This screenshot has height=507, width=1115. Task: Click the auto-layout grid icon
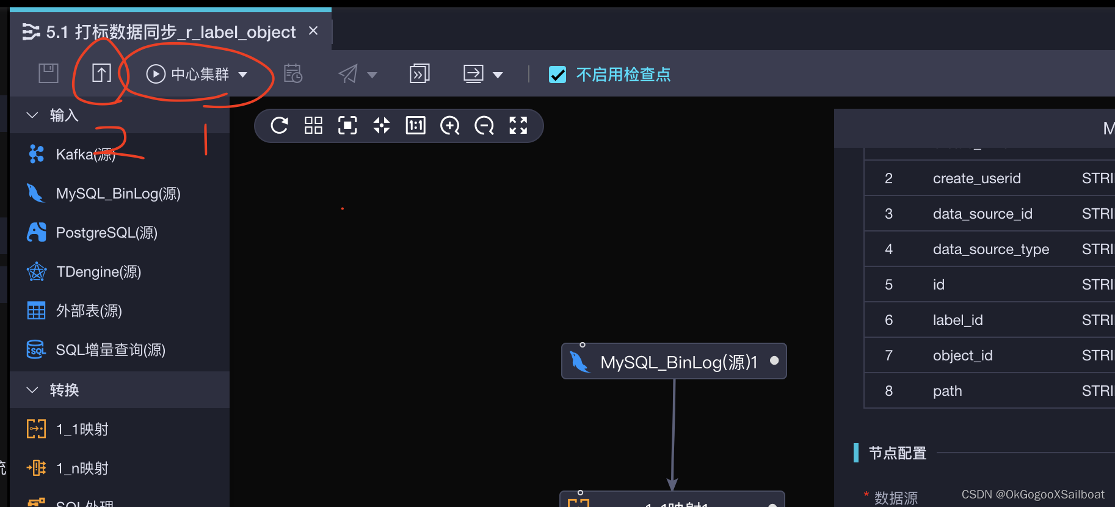[314, 125]
